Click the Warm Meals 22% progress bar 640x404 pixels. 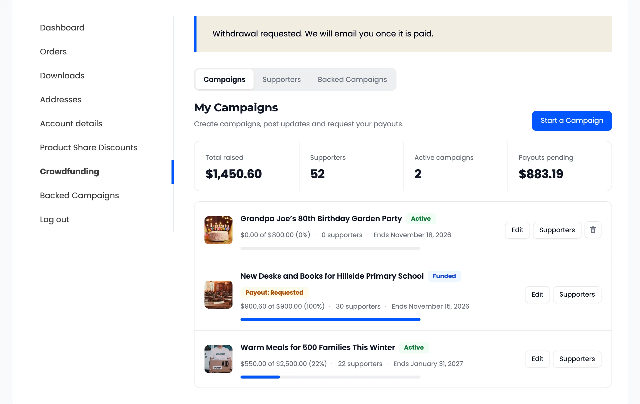pyautogui.click(x=330, y=377)
